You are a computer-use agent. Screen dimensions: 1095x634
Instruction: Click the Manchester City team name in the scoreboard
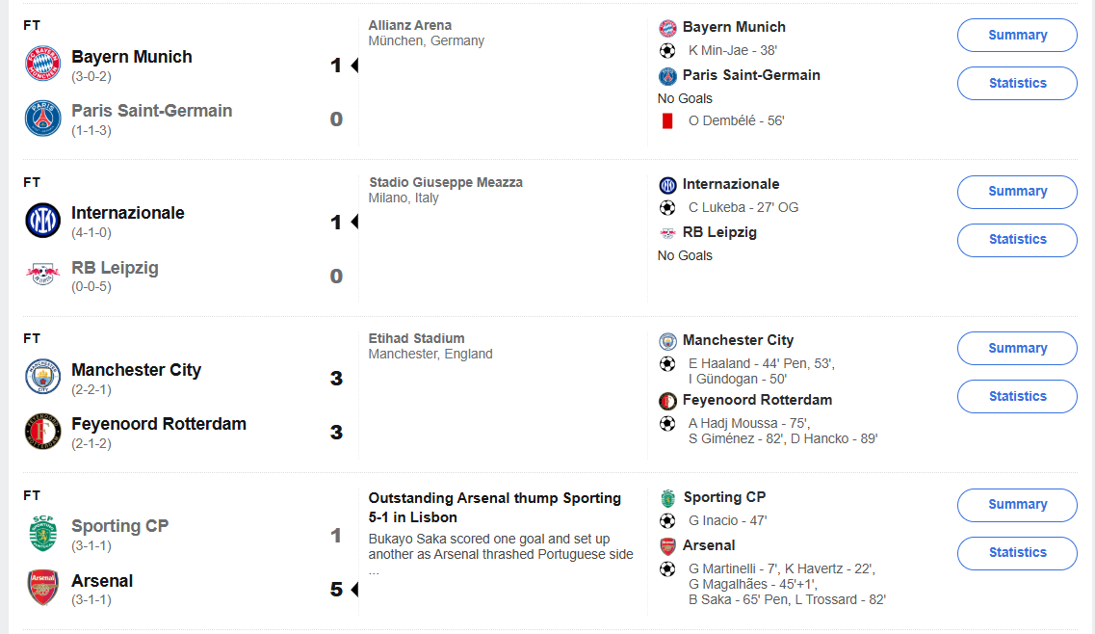click(x=136, y=370)
